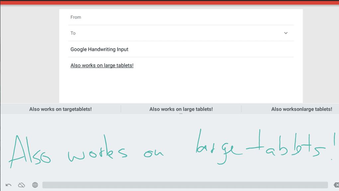Choose middle suggestion 'Also works on large tablets!'
The height and width of the screenshot is (191, 339).
[181, 109]
